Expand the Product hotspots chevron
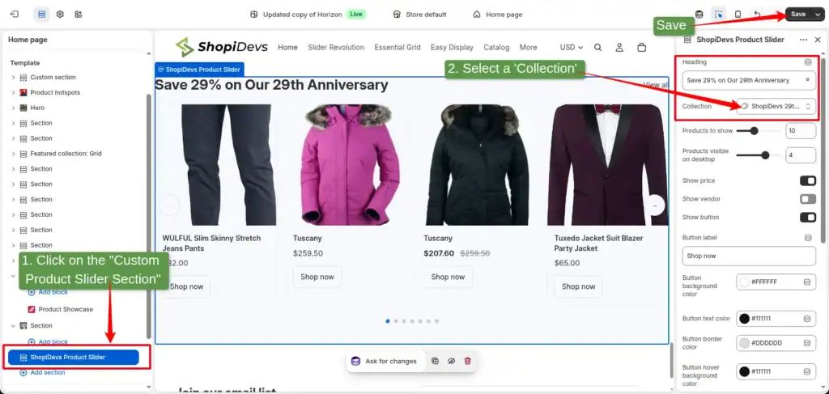The image size is (829, 394). point(13,92)
